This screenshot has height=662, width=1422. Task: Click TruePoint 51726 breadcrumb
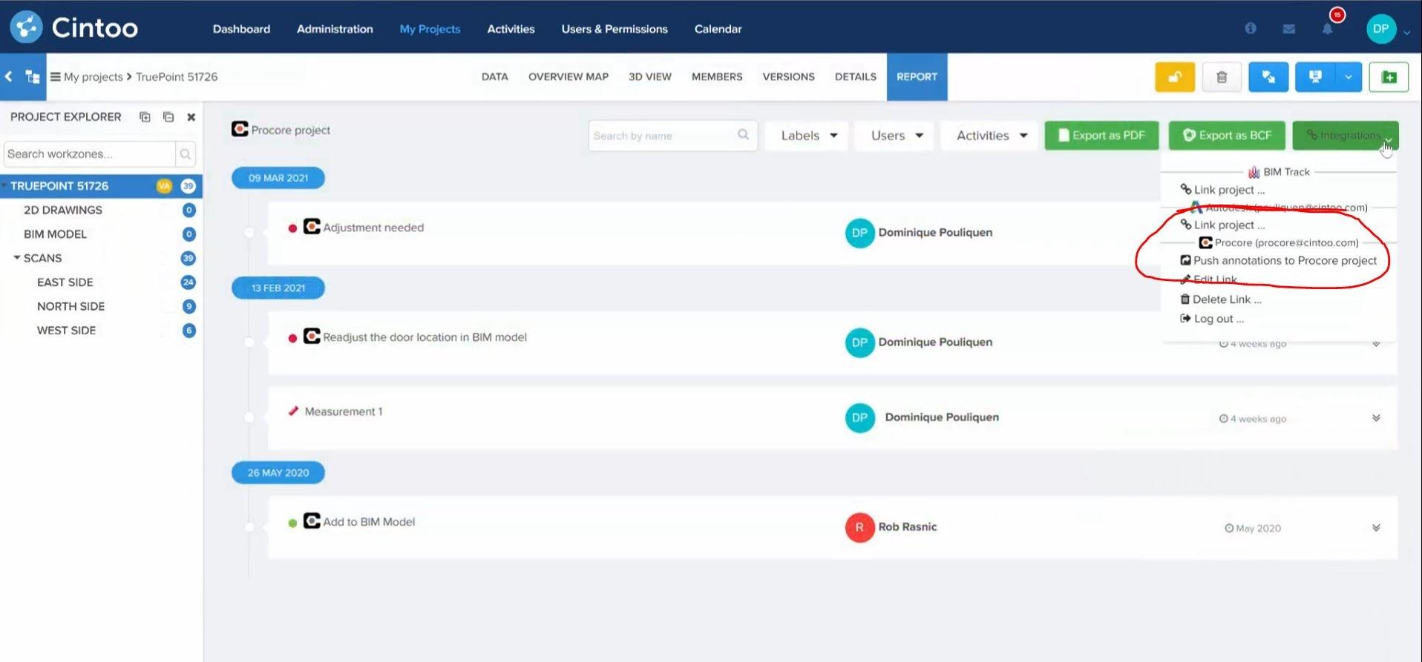(177, 77)
